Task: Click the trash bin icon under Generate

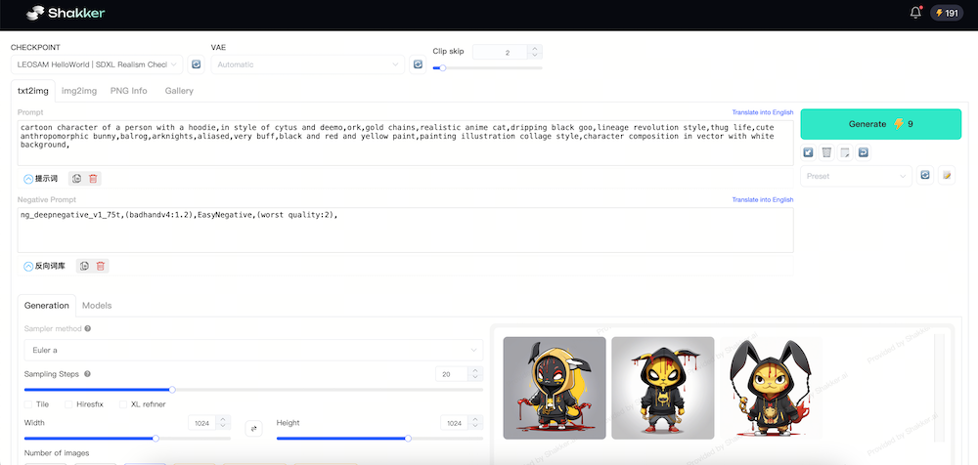Action: tap(826, 152)
